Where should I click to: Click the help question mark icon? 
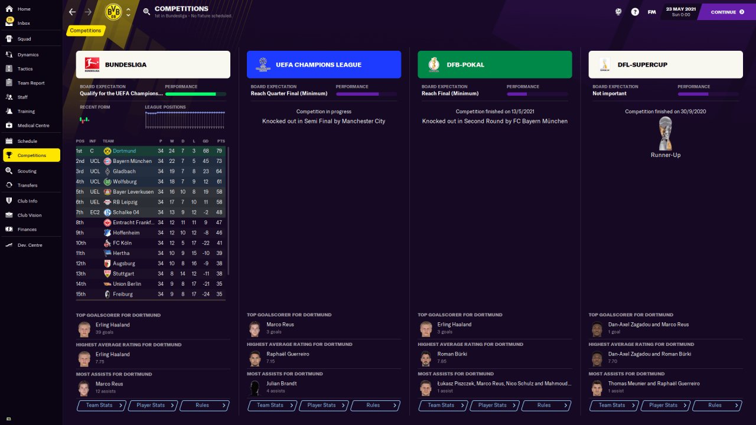pyautogui.click(x=635, y=12)
